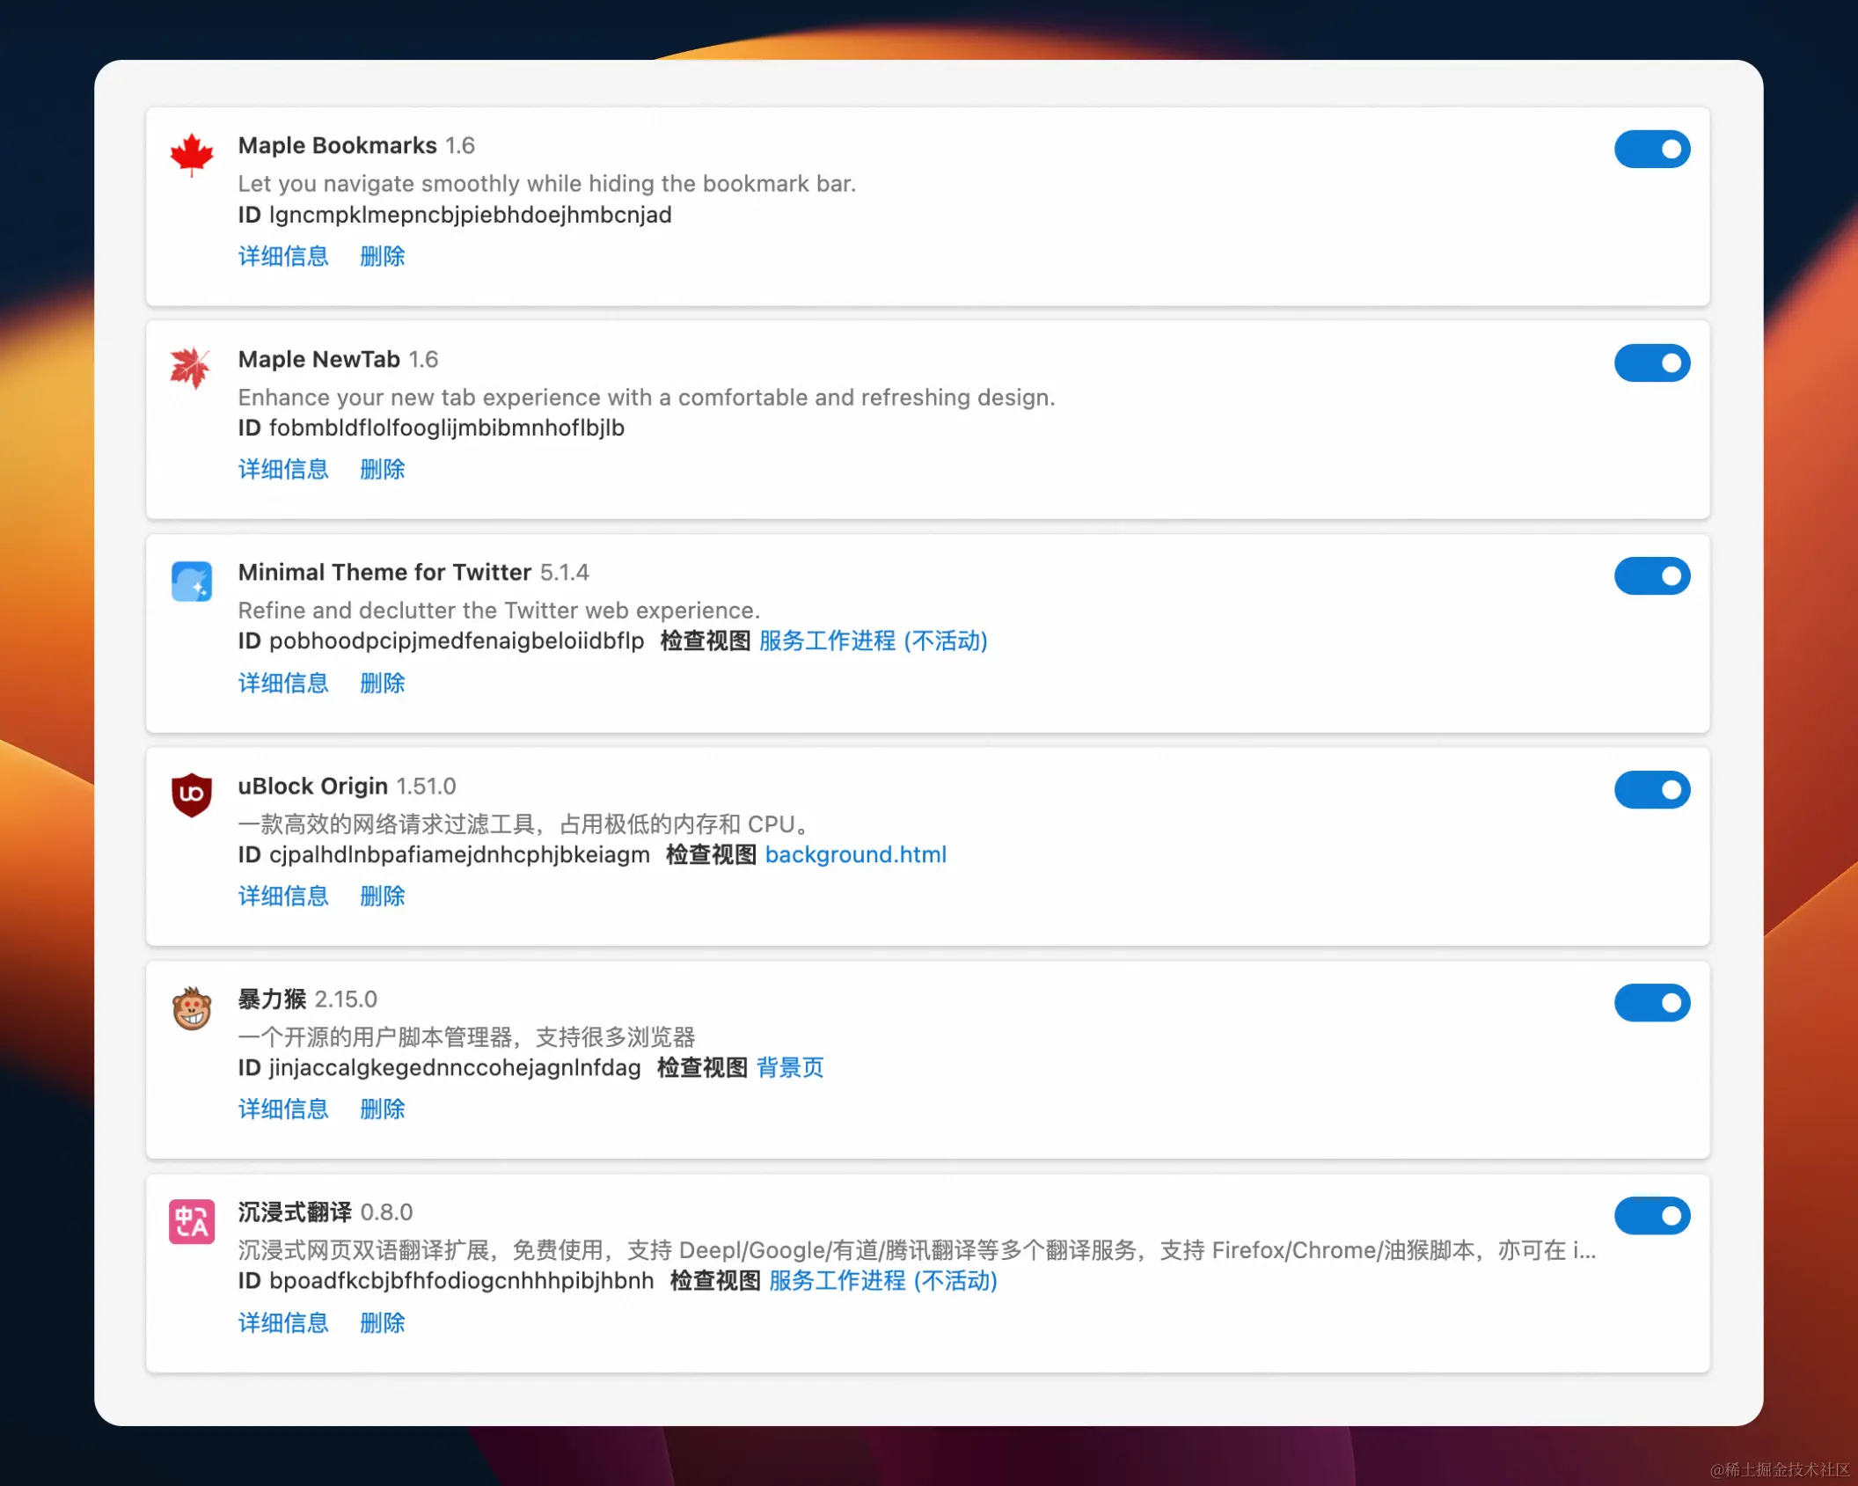
Task: Click the Minimal Theme for Twitter icon
Action: click(192, 582)
